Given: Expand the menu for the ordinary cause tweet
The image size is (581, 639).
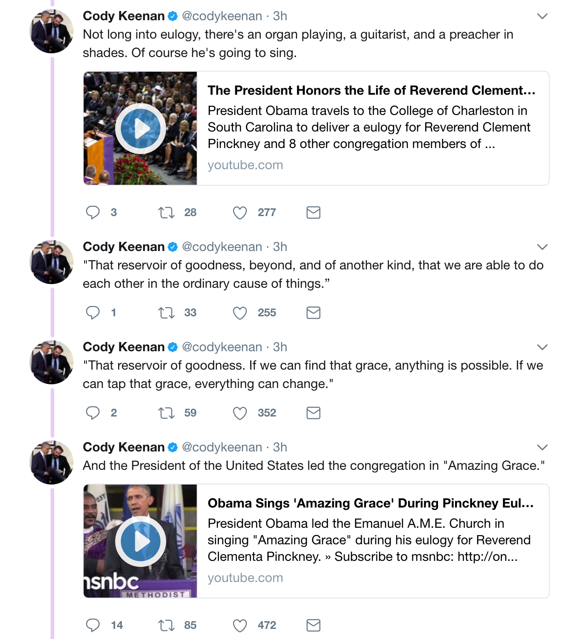Looking at the screenshot, I should [542, 247].
